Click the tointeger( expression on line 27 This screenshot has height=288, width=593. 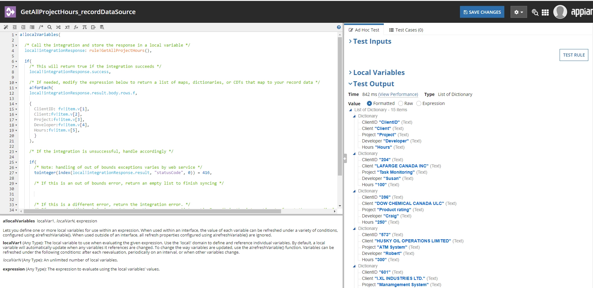click(46, 173)
